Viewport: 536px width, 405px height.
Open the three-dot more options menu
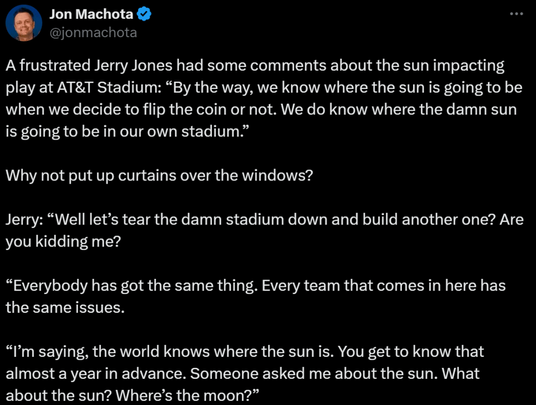(x=517, y=14)
